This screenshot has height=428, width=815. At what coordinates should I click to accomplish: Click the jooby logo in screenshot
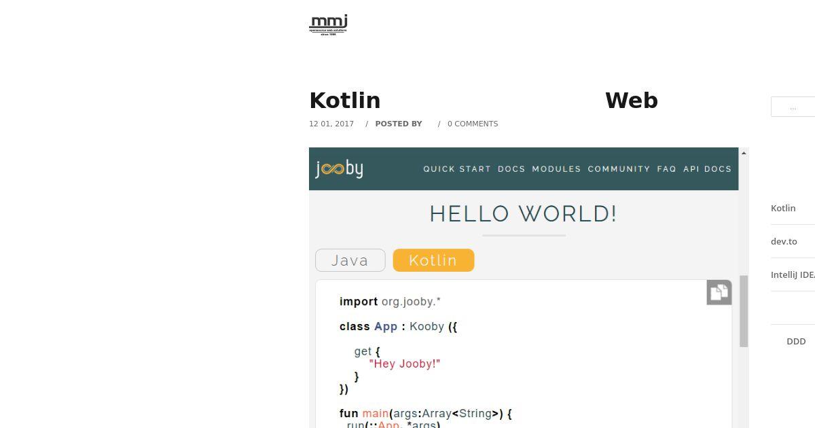point(339,168)
